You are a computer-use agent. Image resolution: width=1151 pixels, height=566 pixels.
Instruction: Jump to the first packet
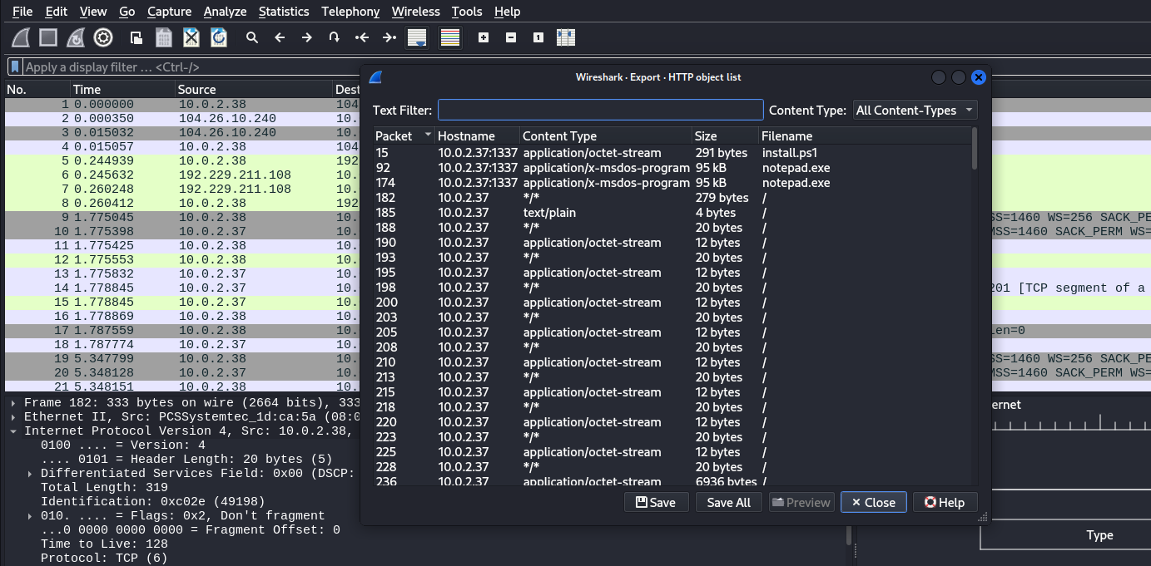click(362, 37)
